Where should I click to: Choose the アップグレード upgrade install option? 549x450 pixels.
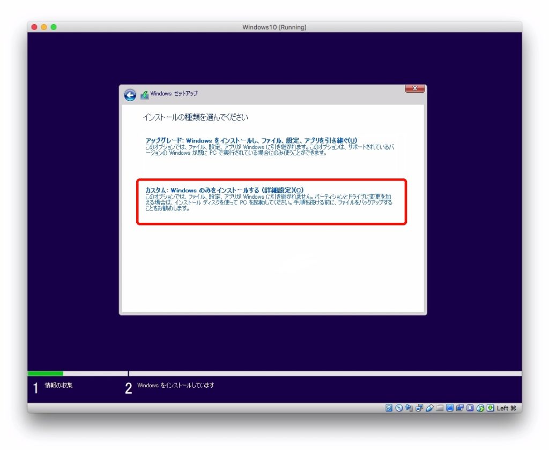coord(269,147)
